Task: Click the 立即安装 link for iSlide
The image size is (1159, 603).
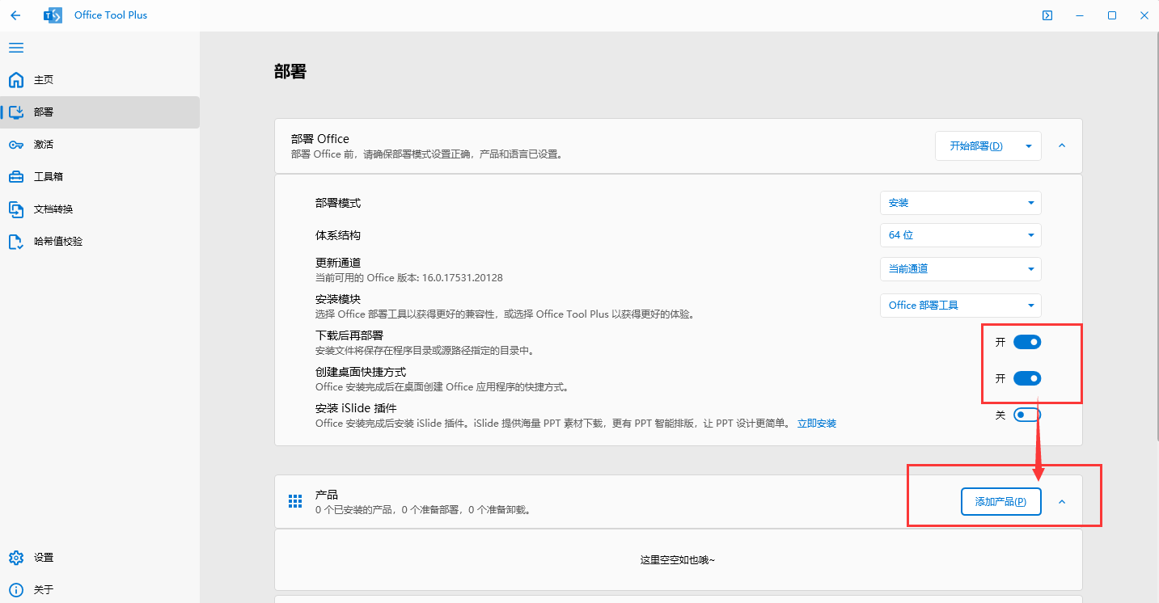Action: 816,423
